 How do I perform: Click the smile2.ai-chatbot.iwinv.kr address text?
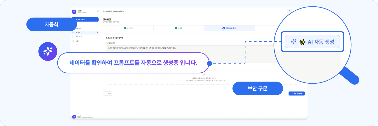pos(115,11)
